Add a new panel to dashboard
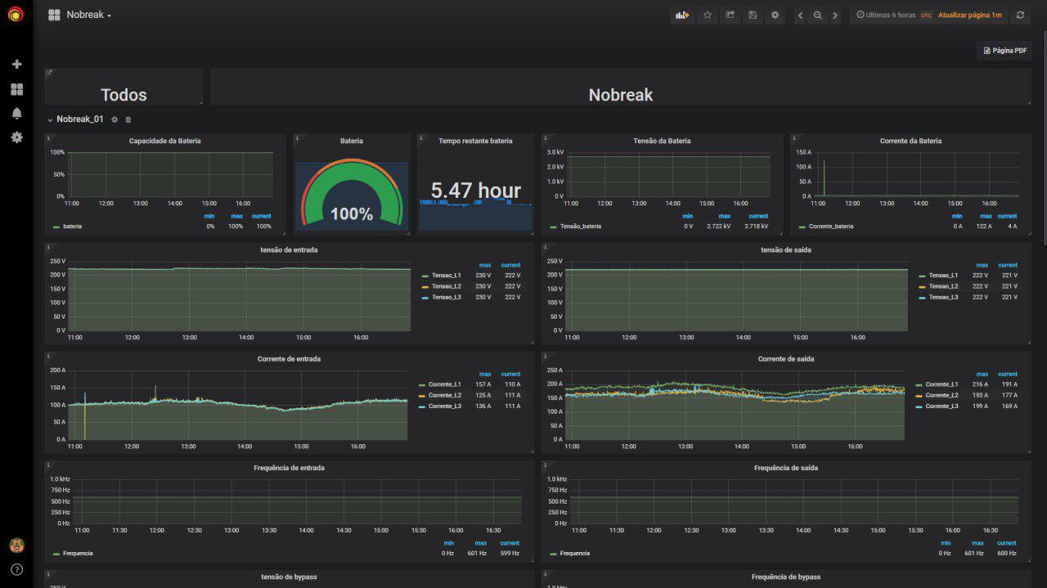This screenshot has width=1047, height=588. [681, 15]
